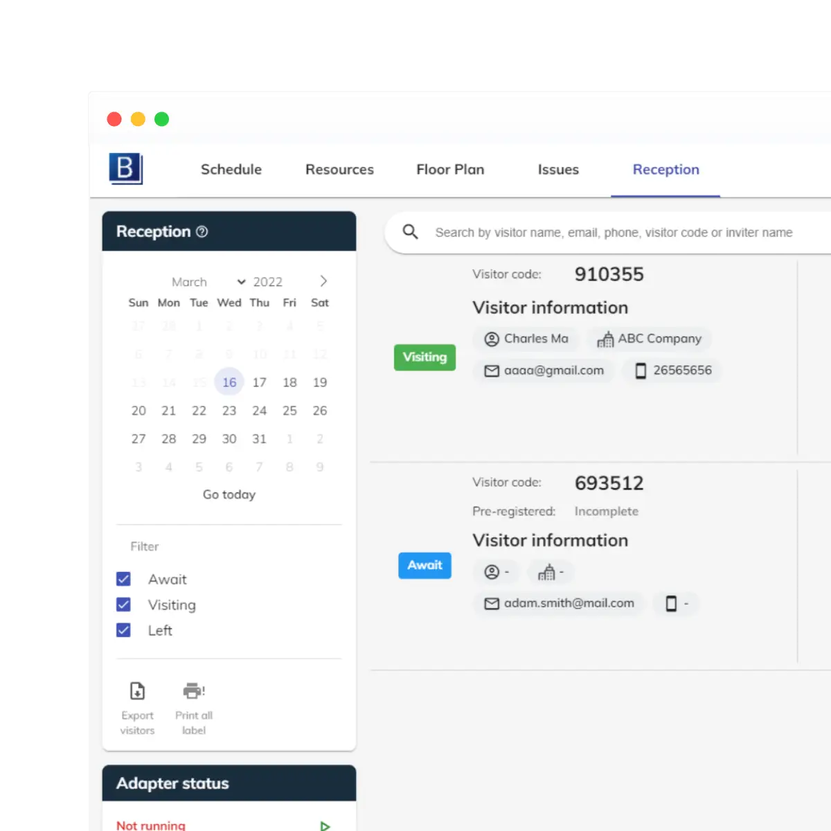
Task: Open the Issues section
Action: [558, 169]
